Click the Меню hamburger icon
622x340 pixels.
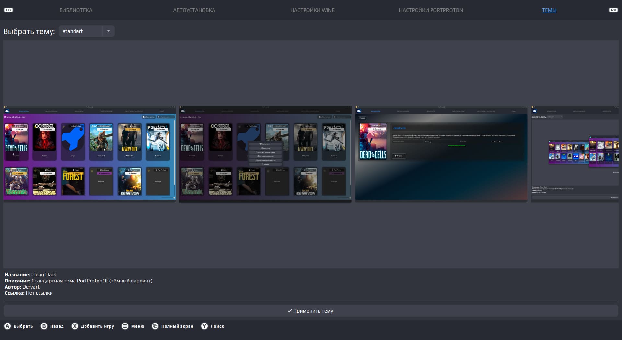pyautogui.click(x=125, y=326)
